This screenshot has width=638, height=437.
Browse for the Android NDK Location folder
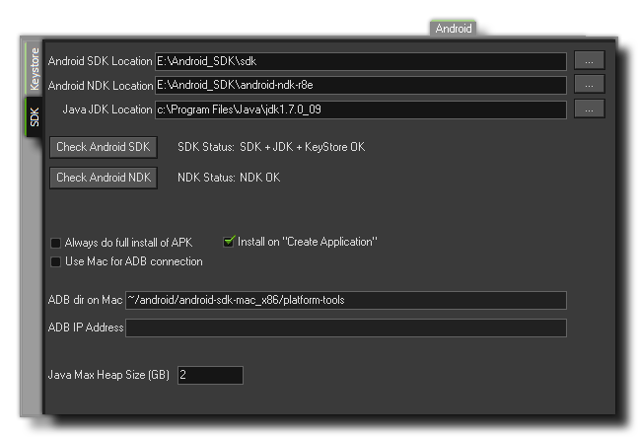pyautogui.click(x=589, y=86)
